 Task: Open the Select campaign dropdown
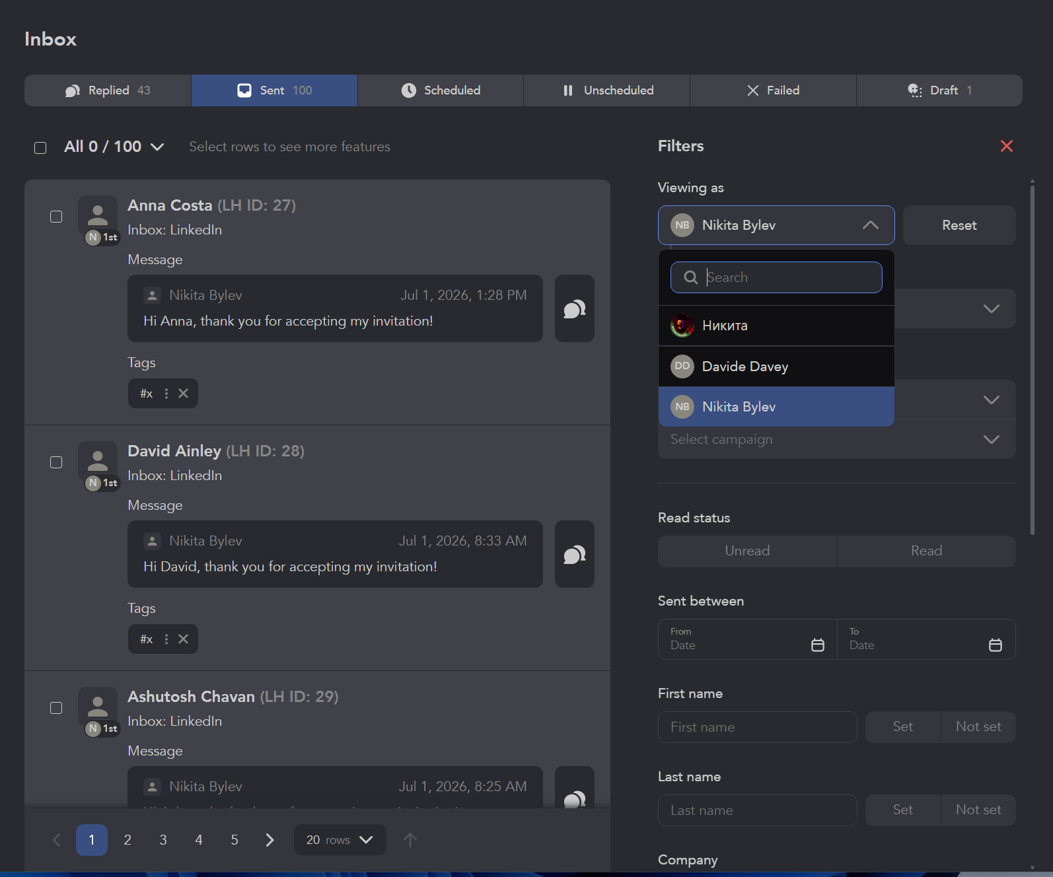pos(837,439)
